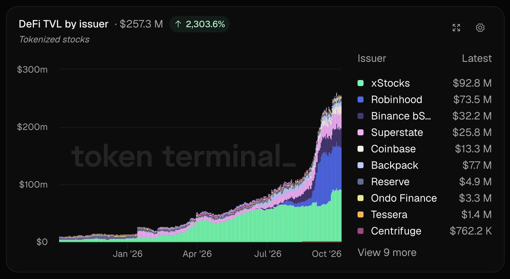This screenshot has height=279, width=510.
Task: Select the Backpack issuer label
Action: pyautogui.click(x=395, y=165)
